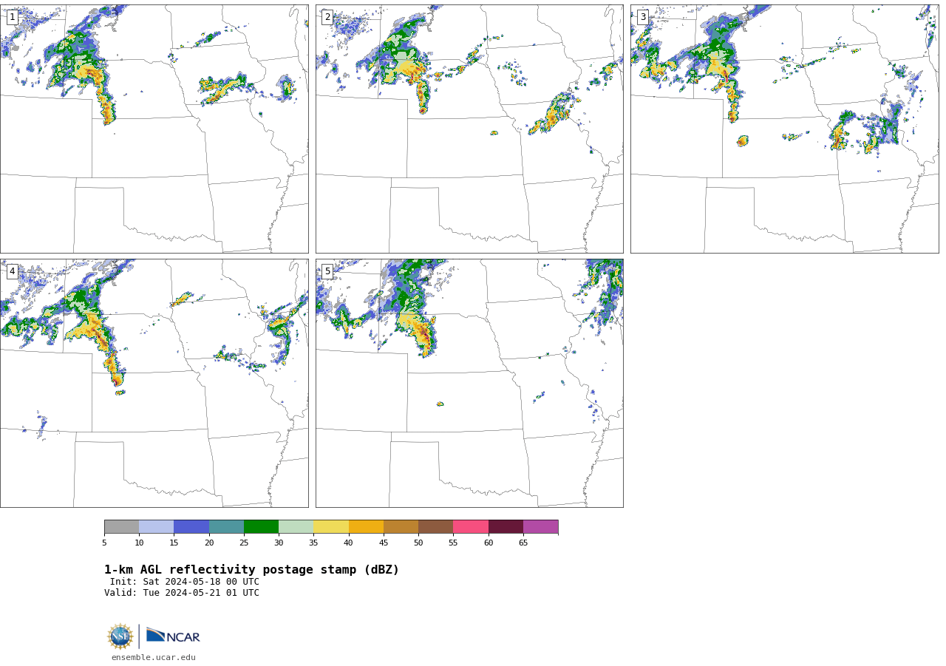The height and width of the screenshot is (666, 946).
Task: Click the panel number label 3
Action: pyautogui.click(x=642, y=17)
